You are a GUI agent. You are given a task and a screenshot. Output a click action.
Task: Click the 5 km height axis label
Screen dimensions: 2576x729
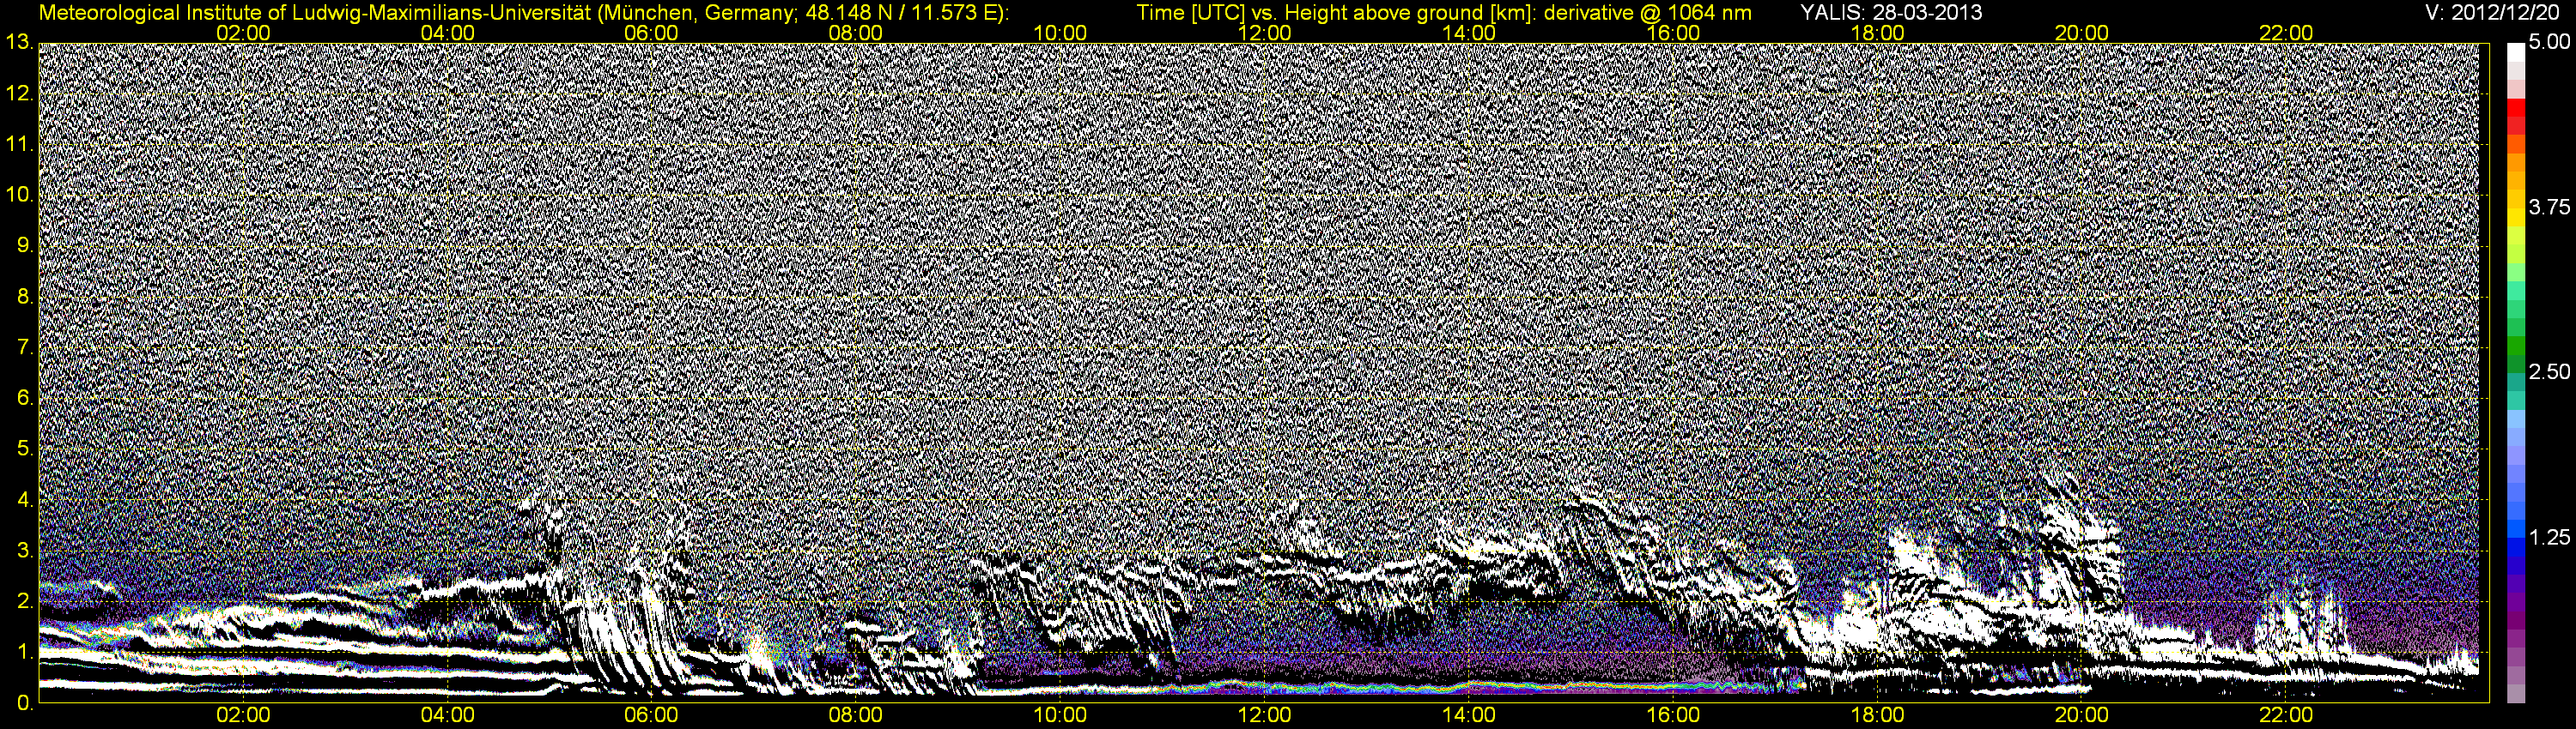point(25,449)
